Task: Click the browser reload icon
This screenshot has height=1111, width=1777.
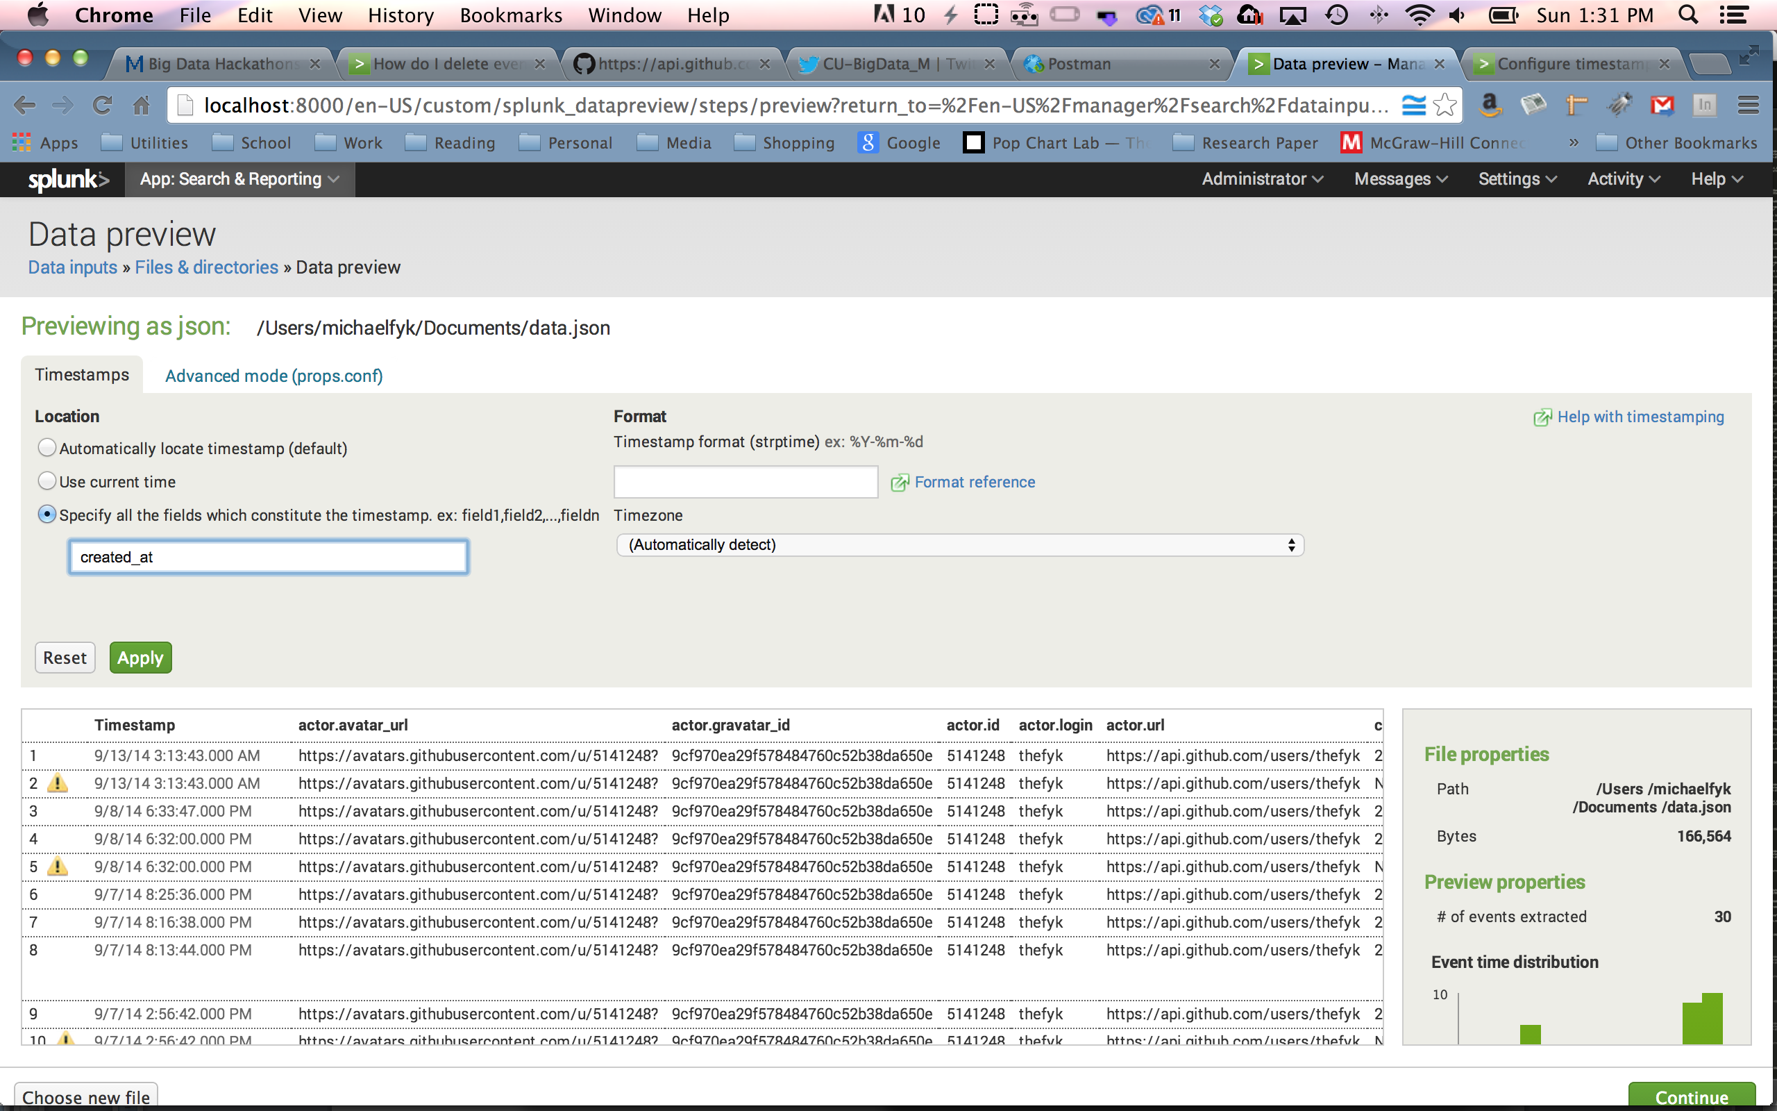Action: pos(102,106)
